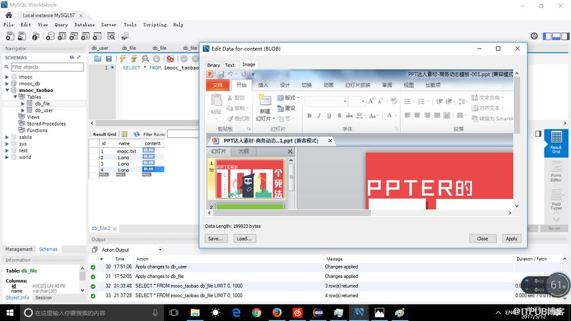
Task: Expand the world schema
Action: pyautogui.click(x=6, y=157)
